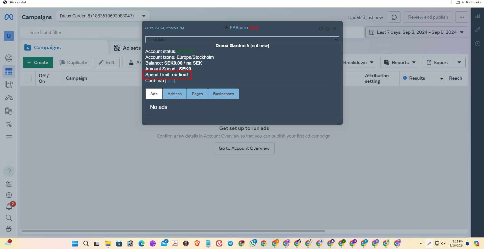Click the green Create button

[x=38, y=63]
